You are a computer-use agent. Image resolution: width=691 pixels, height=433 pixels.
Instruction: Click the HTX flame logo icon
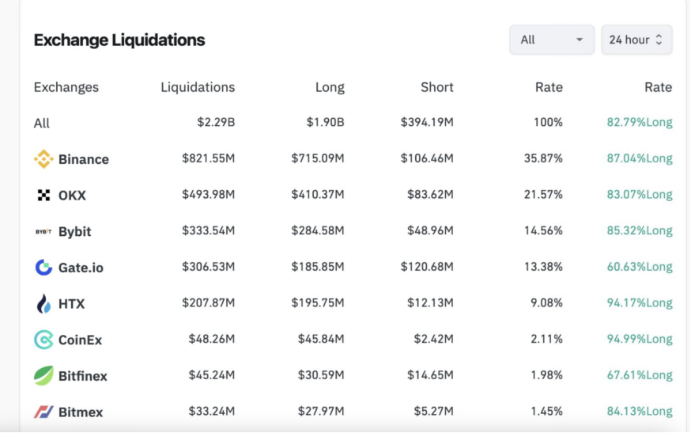pyautogui.click(x=43, y=303)
